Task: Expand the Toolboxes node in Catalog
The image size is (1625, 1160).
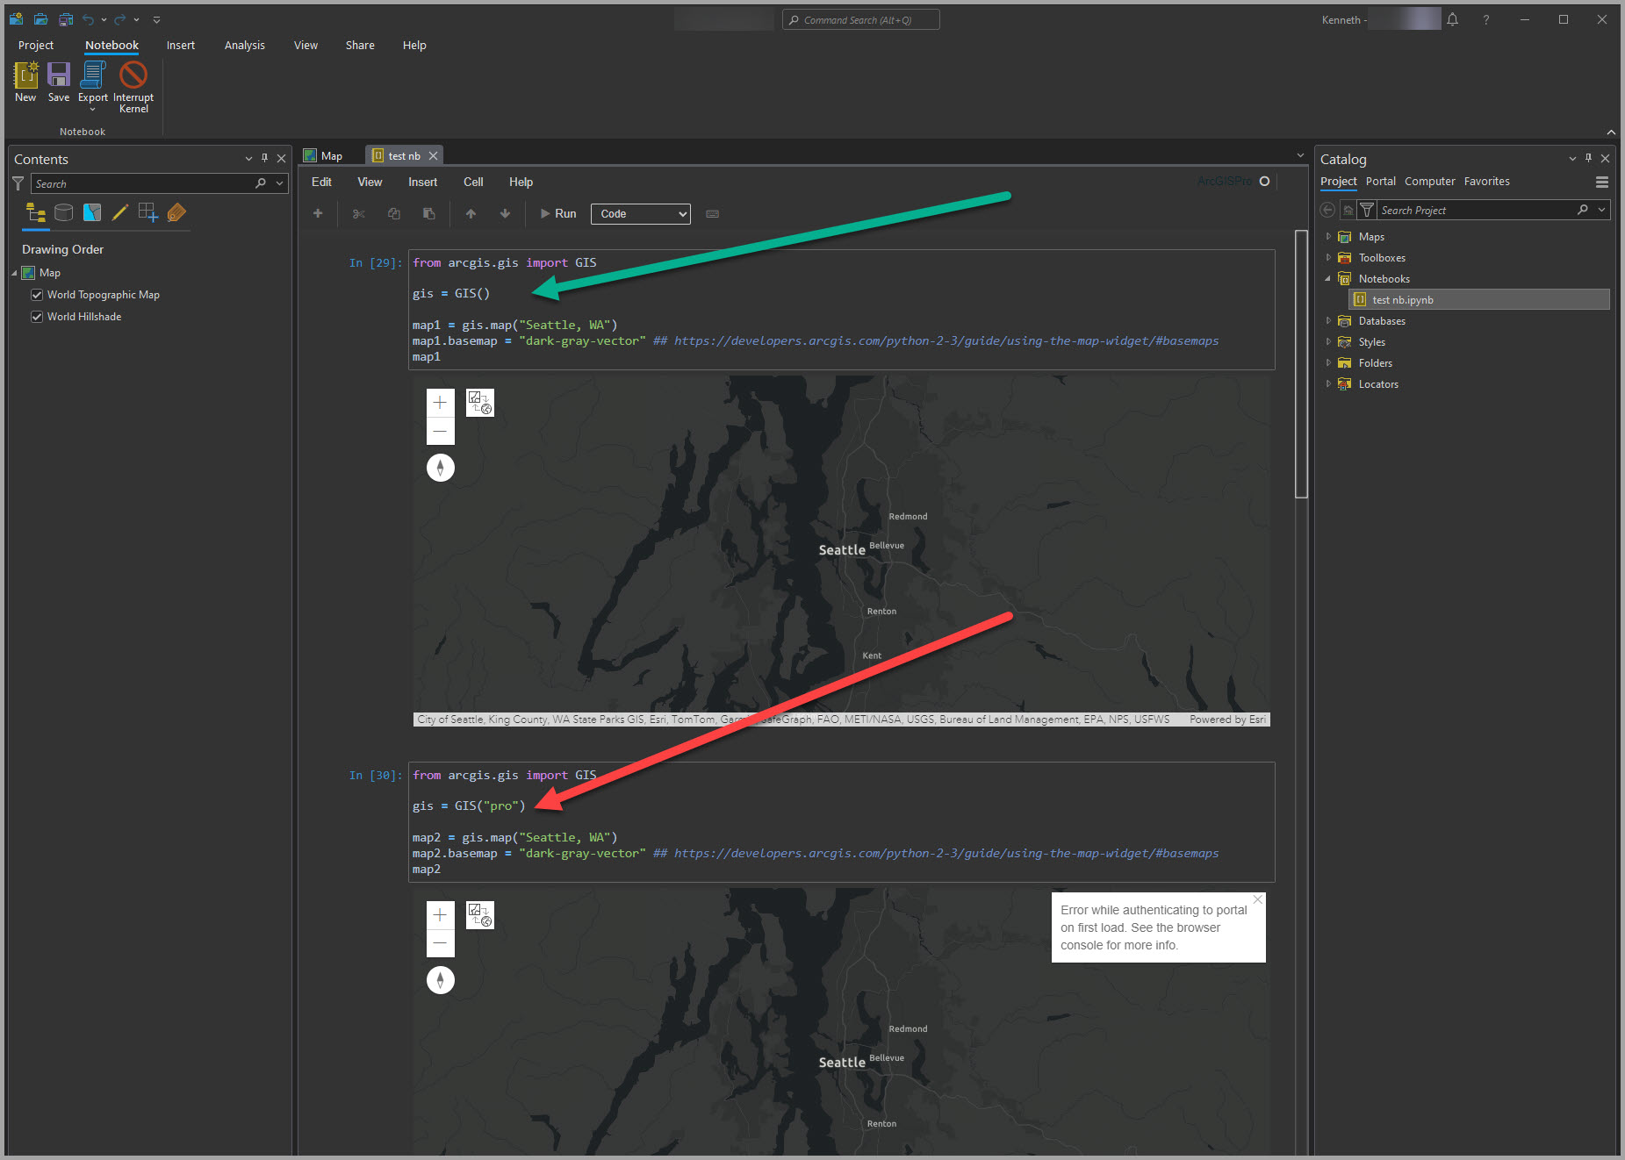Action: tap(1328, 258)
